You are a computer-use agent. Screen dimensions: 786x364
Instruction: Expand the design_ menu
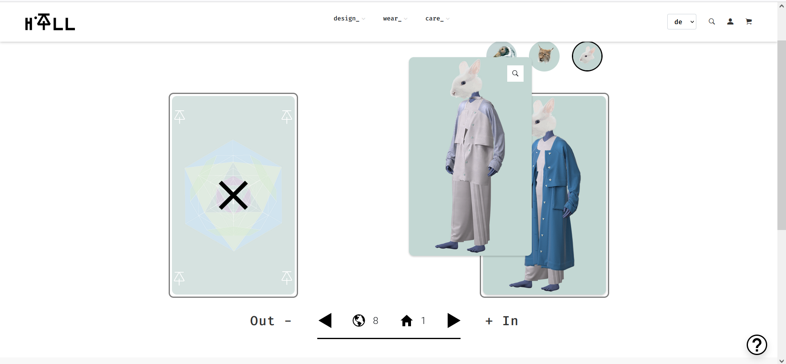(349, 19)
